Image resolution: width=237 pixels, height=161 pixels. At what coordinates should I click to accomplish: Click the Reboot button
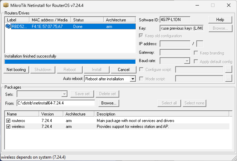(x=70, y=70)
